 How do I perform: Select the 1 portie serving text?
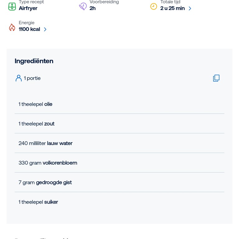(32, 78)
